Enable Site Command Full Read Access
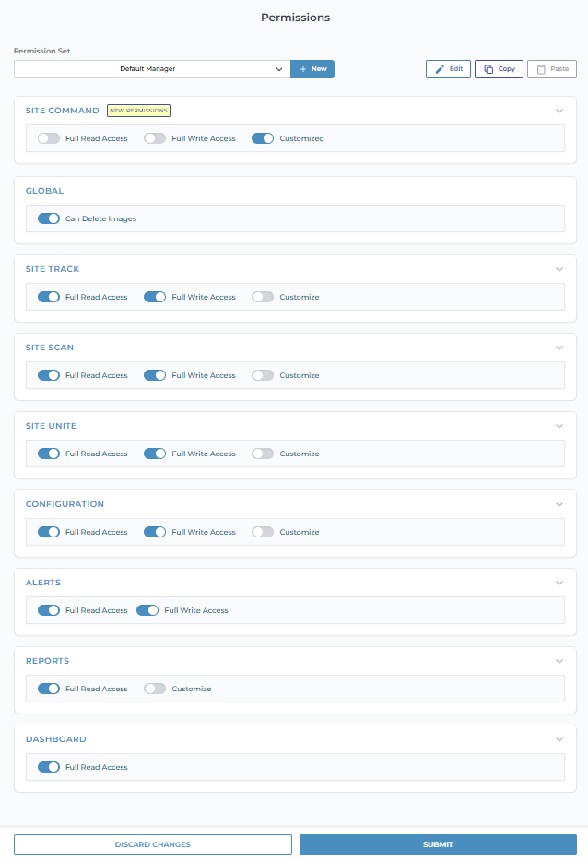588x861 pixels. (49, 138)
